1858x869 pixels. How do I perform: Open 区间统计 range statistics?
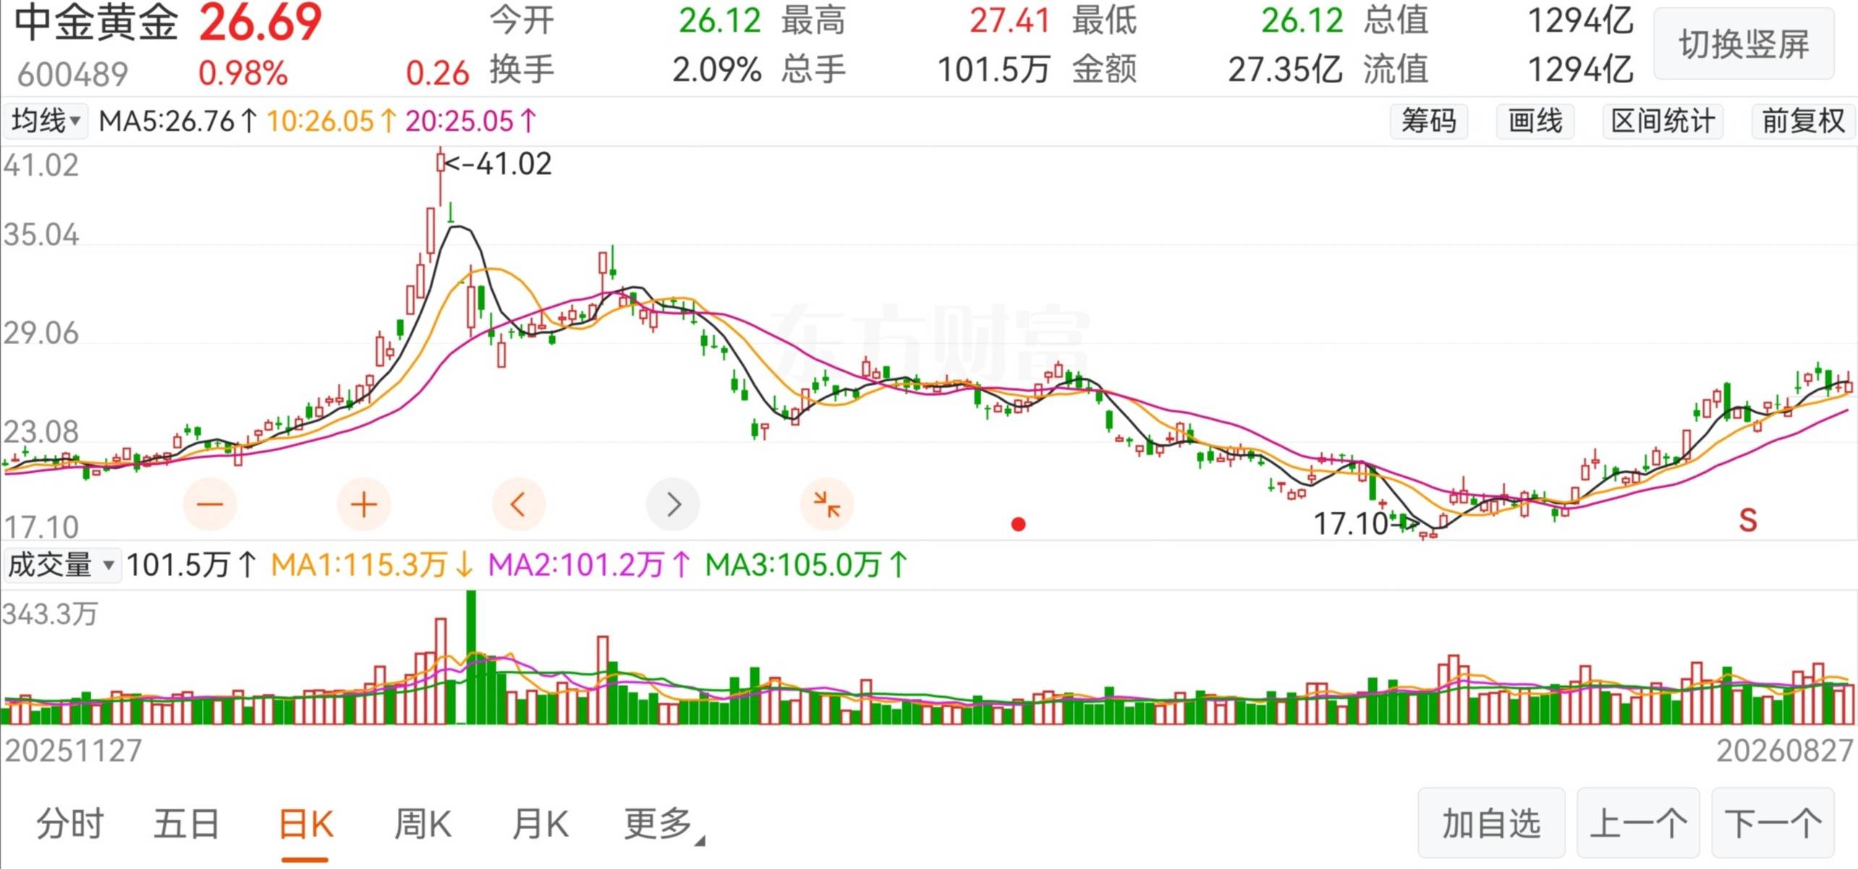pos(1663,121)
